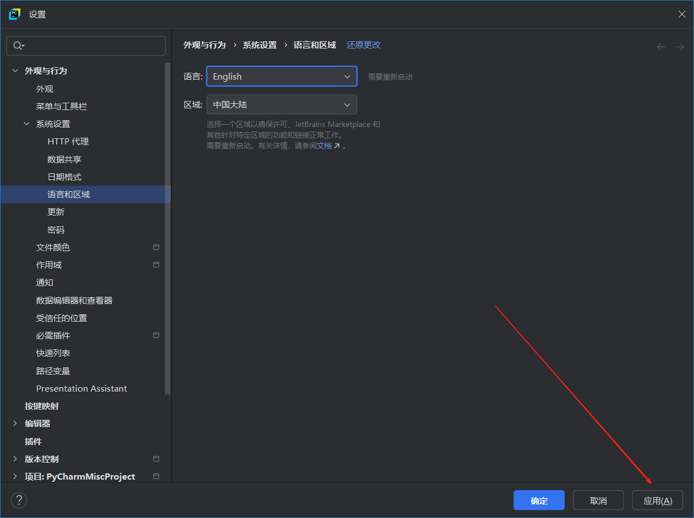Expand the 编辑器 tree section
This screenshot has height=518, width=694.
(x=15, y=423)
